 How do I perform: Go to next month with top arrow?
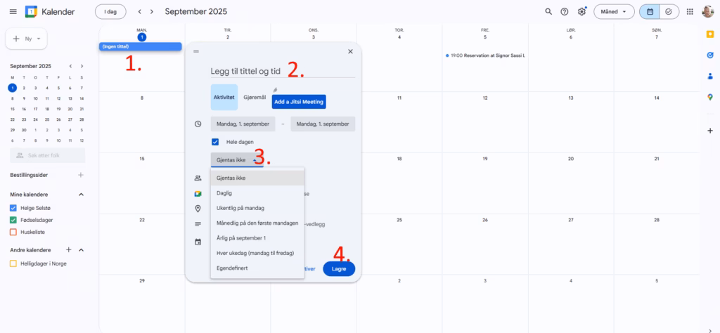tap(154, 12)
